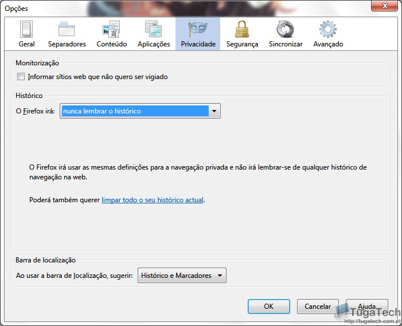This screenshot has height=326, width=402.
Task: Close the Opções window
Action: 384,6
